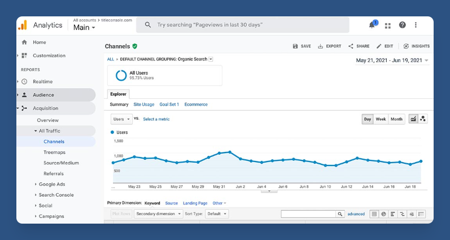Open the Secondary dimension dropdown
450x240 pixels.
[x=159, y=214]
